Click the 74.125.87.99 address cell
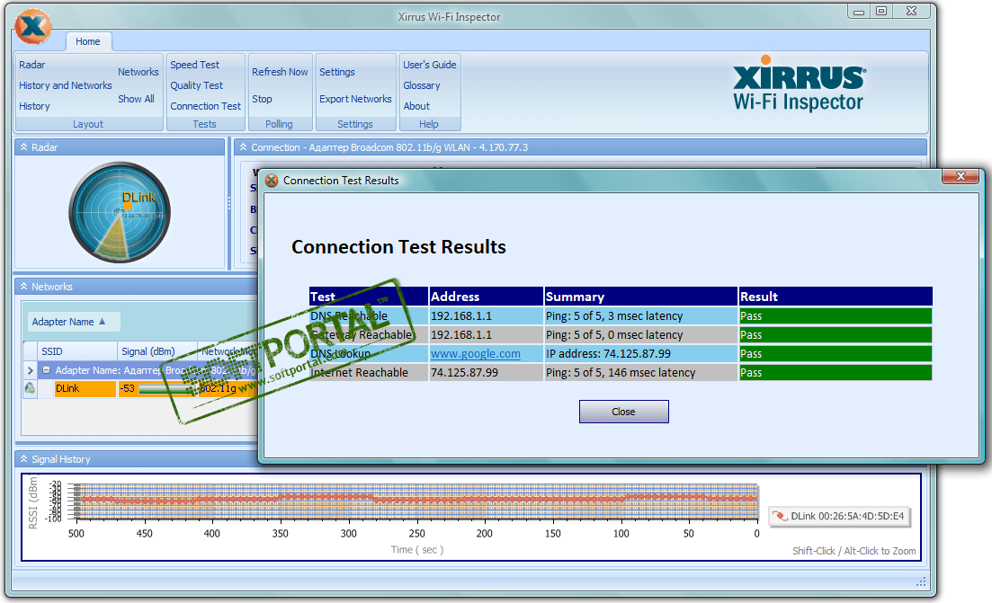The width and height of the screenshot is (992, 603). click(x=486, y=373)
